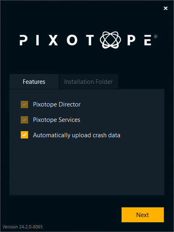Open the Installation Folder tab
Viewport: 174px width, 232px height.
point(89,82)
